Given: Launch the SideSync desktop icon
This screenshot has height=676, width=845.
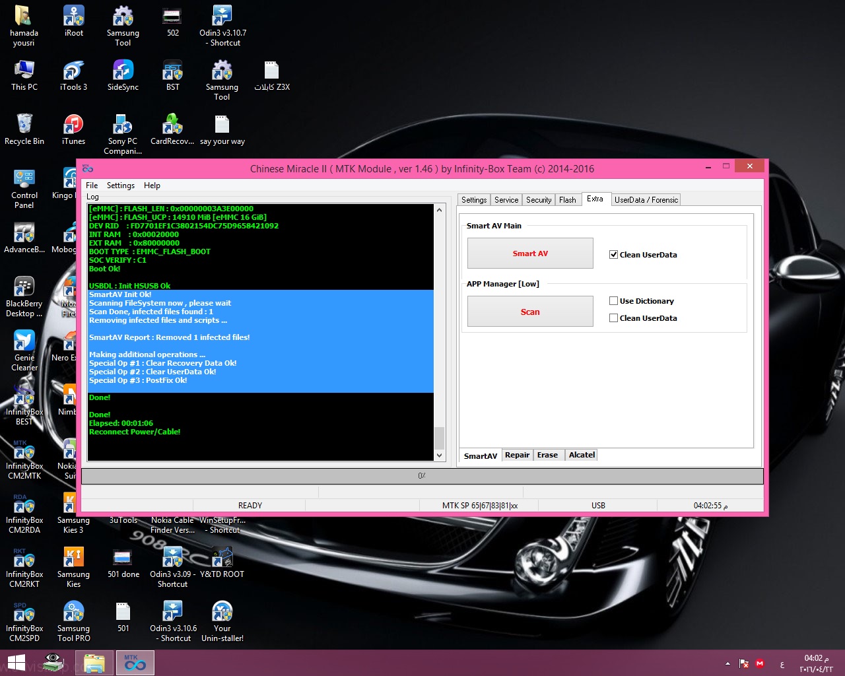Looking at the screenshot, I should pos(123,75).
